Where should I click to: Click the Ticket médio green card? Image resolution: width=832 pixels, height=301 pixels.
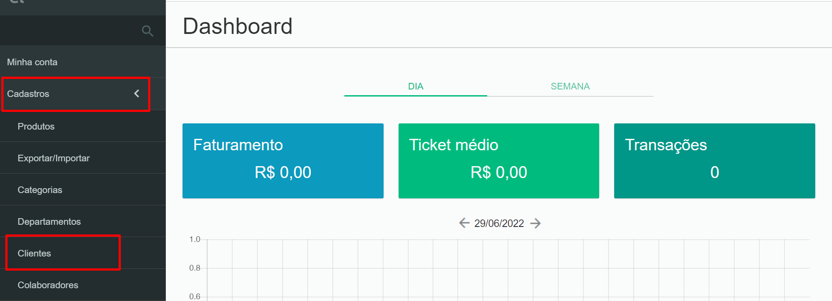[499, 161]
